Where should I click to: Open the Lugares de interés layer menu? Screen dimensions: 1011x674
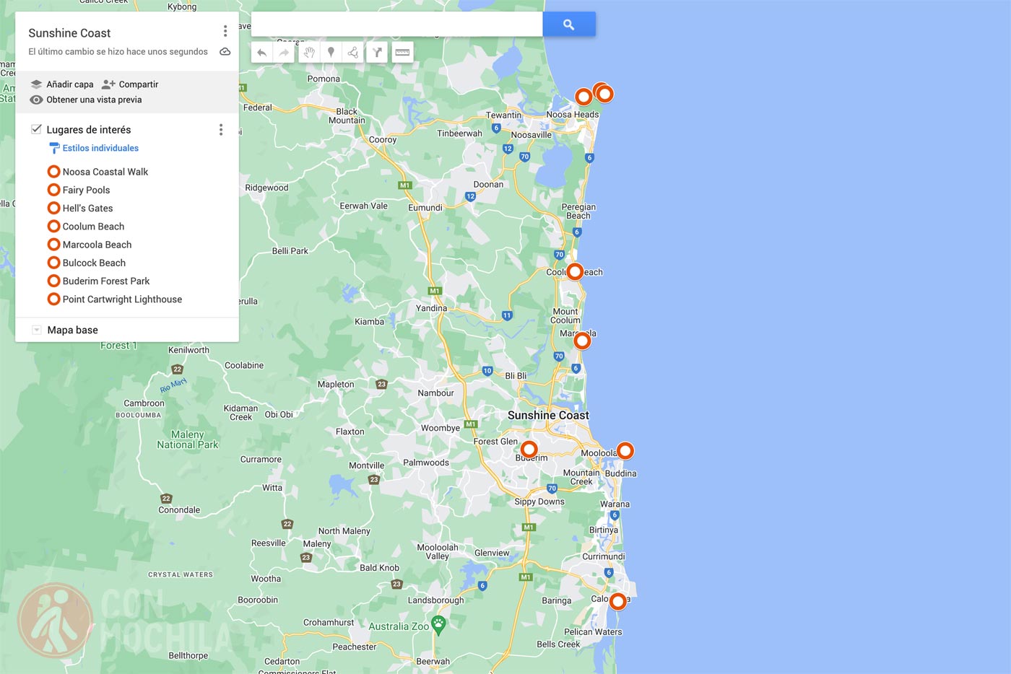(x=221, y=129)
